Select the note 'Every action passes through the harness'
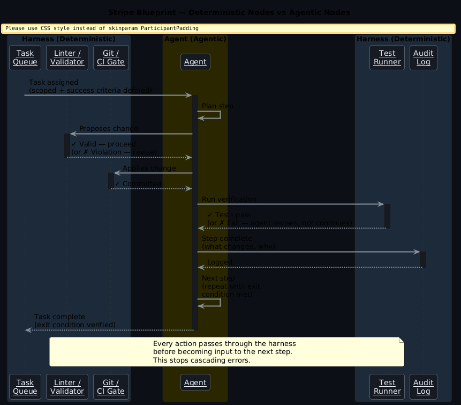 coord(226,352)
